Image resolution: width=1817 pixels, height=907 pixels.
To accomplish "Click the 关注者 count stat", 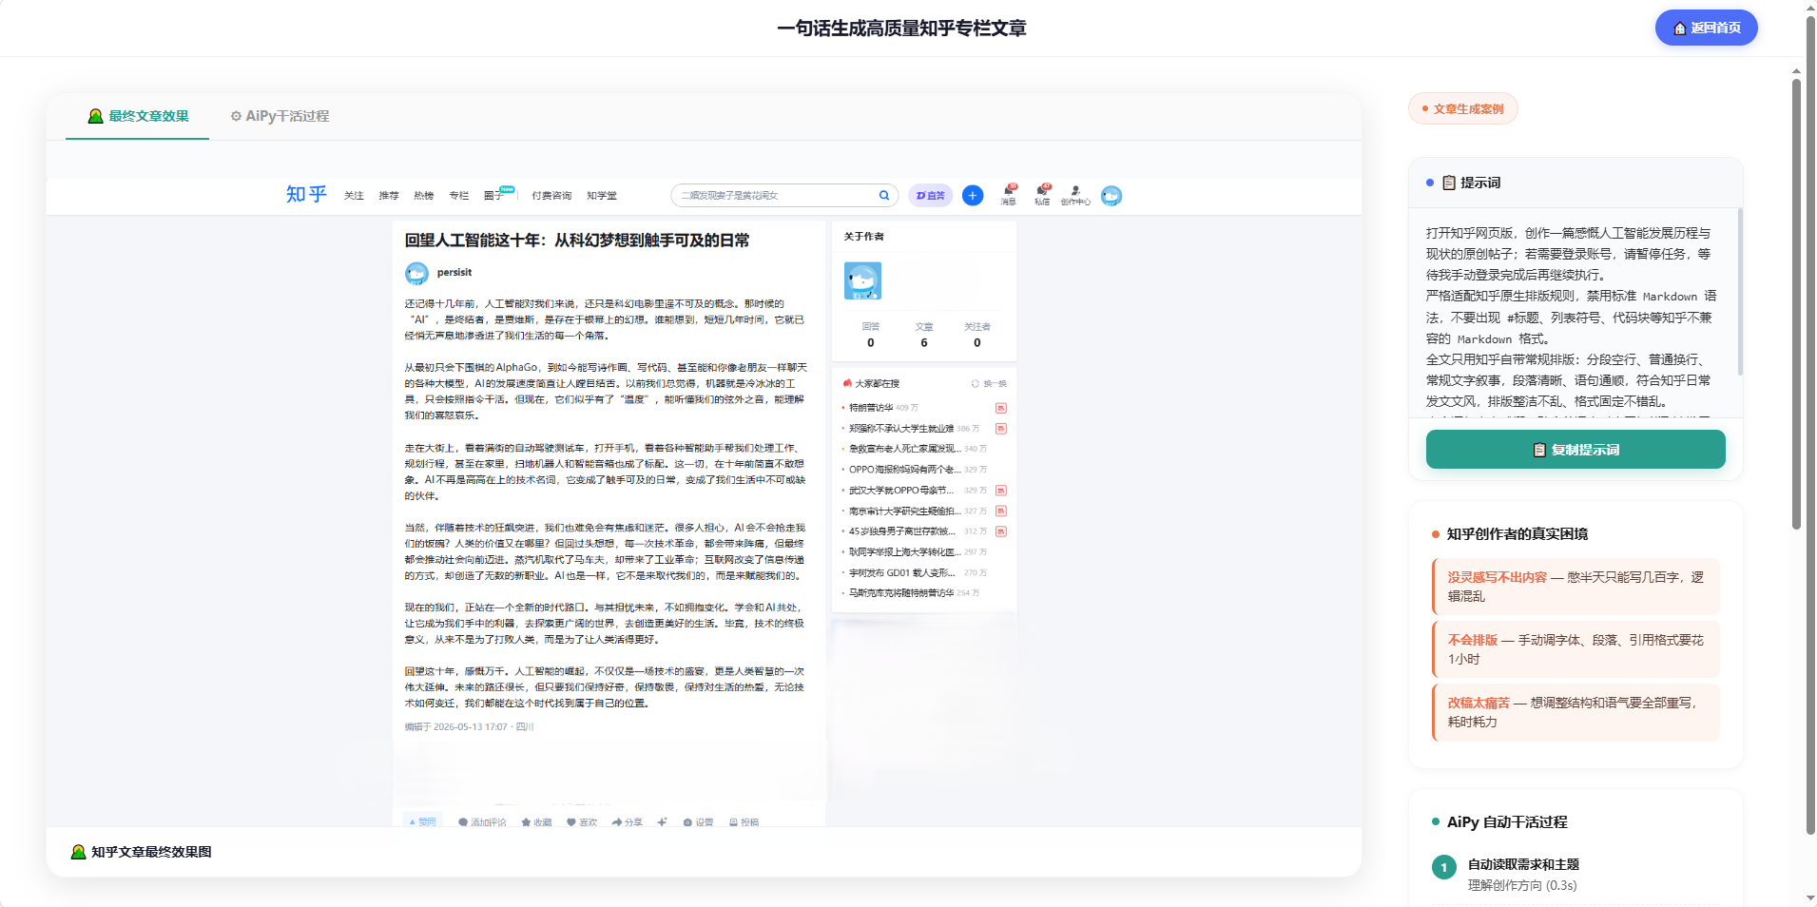I will [x=977, y=335].
